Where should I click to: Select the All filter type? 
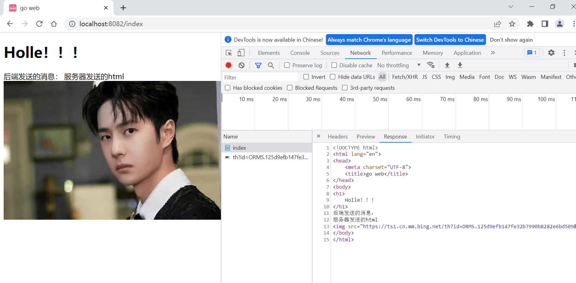(382, 77)
